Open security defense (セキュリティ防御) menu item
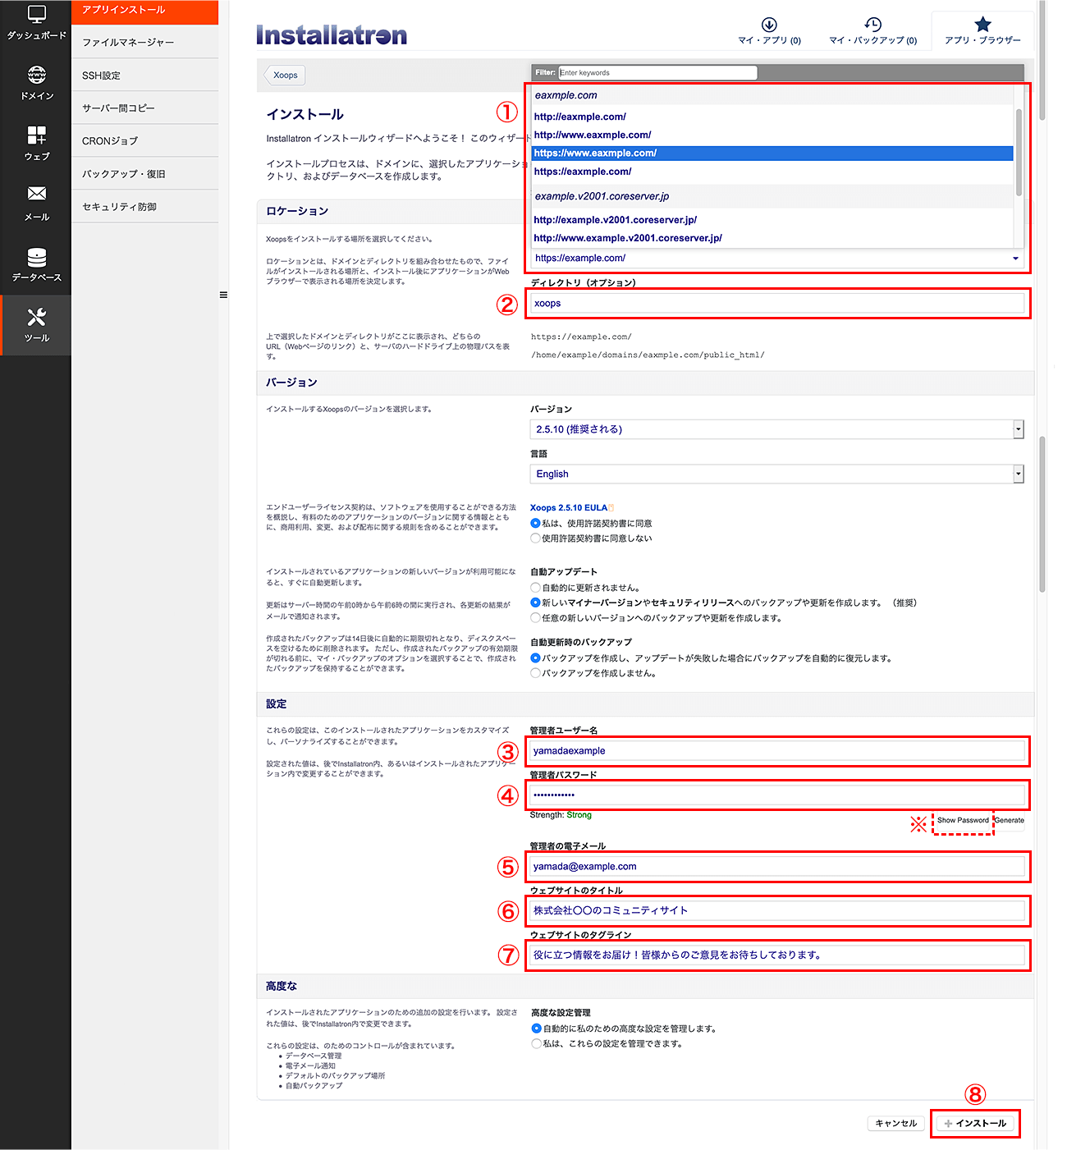Viewport: 1067px width, 1150px height. click(x=144, y=206)
